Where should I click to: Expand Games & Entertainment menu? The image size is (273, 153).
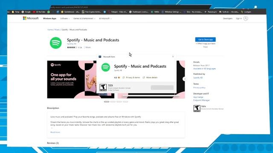pos(84,18)
